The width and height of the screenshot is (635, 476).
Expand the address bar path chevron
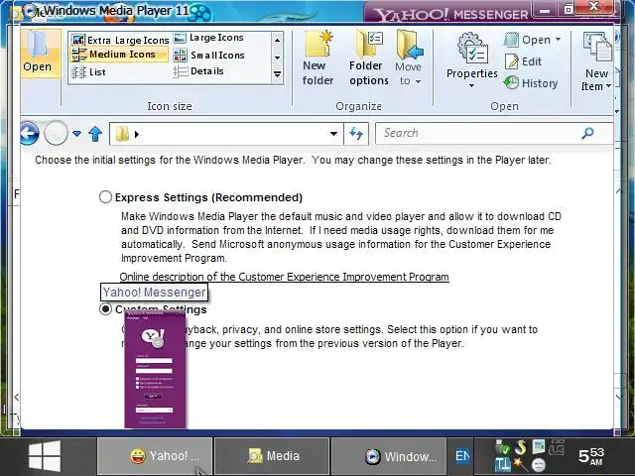(137, 134)
